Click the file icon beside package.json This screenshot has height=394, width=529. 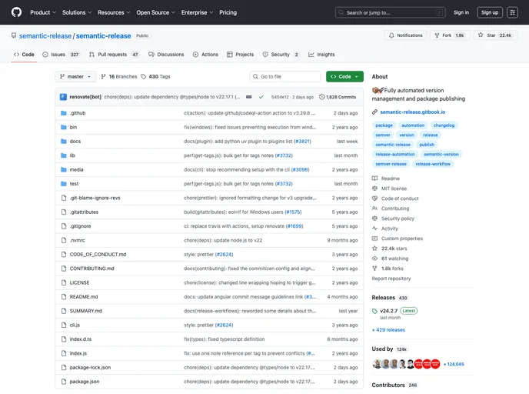click(x=63, y=382)
